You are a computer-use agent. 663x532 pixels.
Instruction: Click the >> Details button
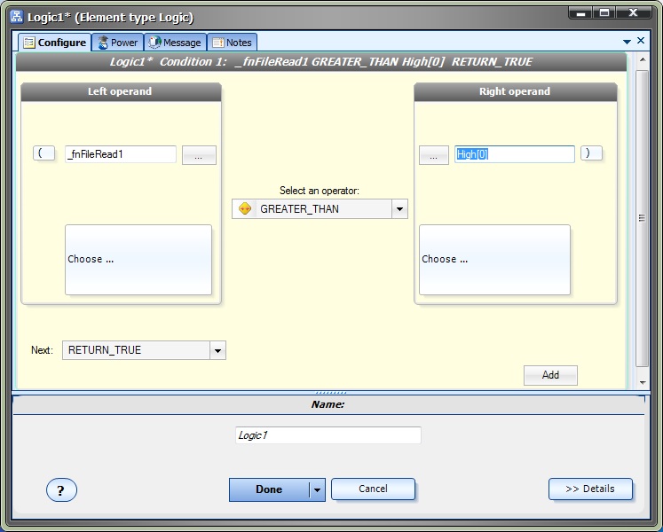click(x=590, y=489)
